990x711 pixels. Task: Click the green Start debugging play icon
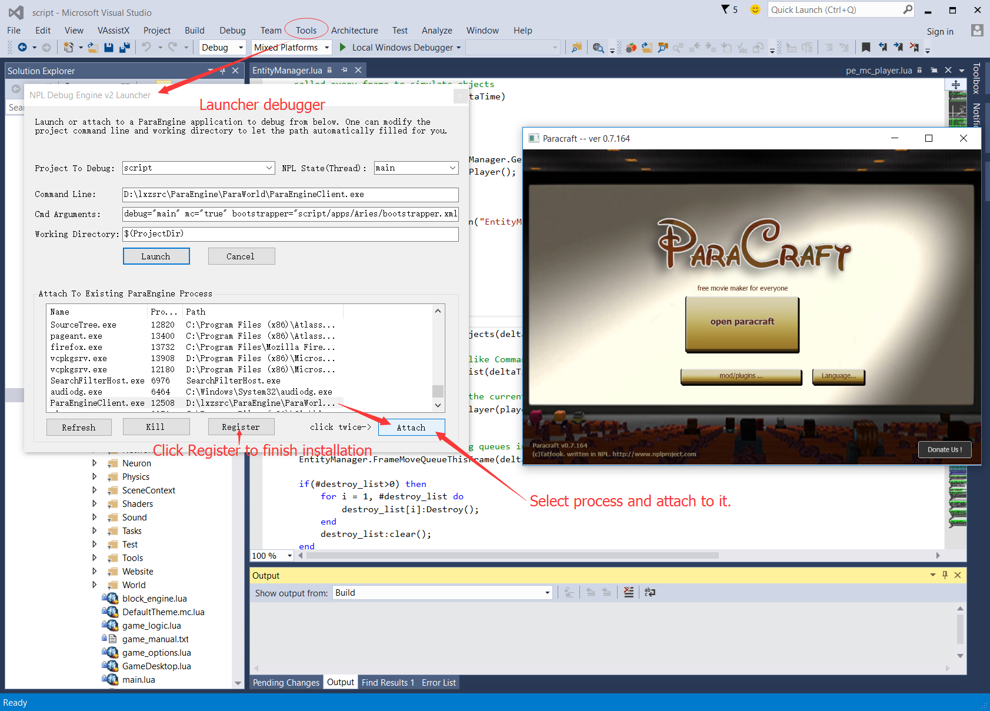(x=343, y=47)
